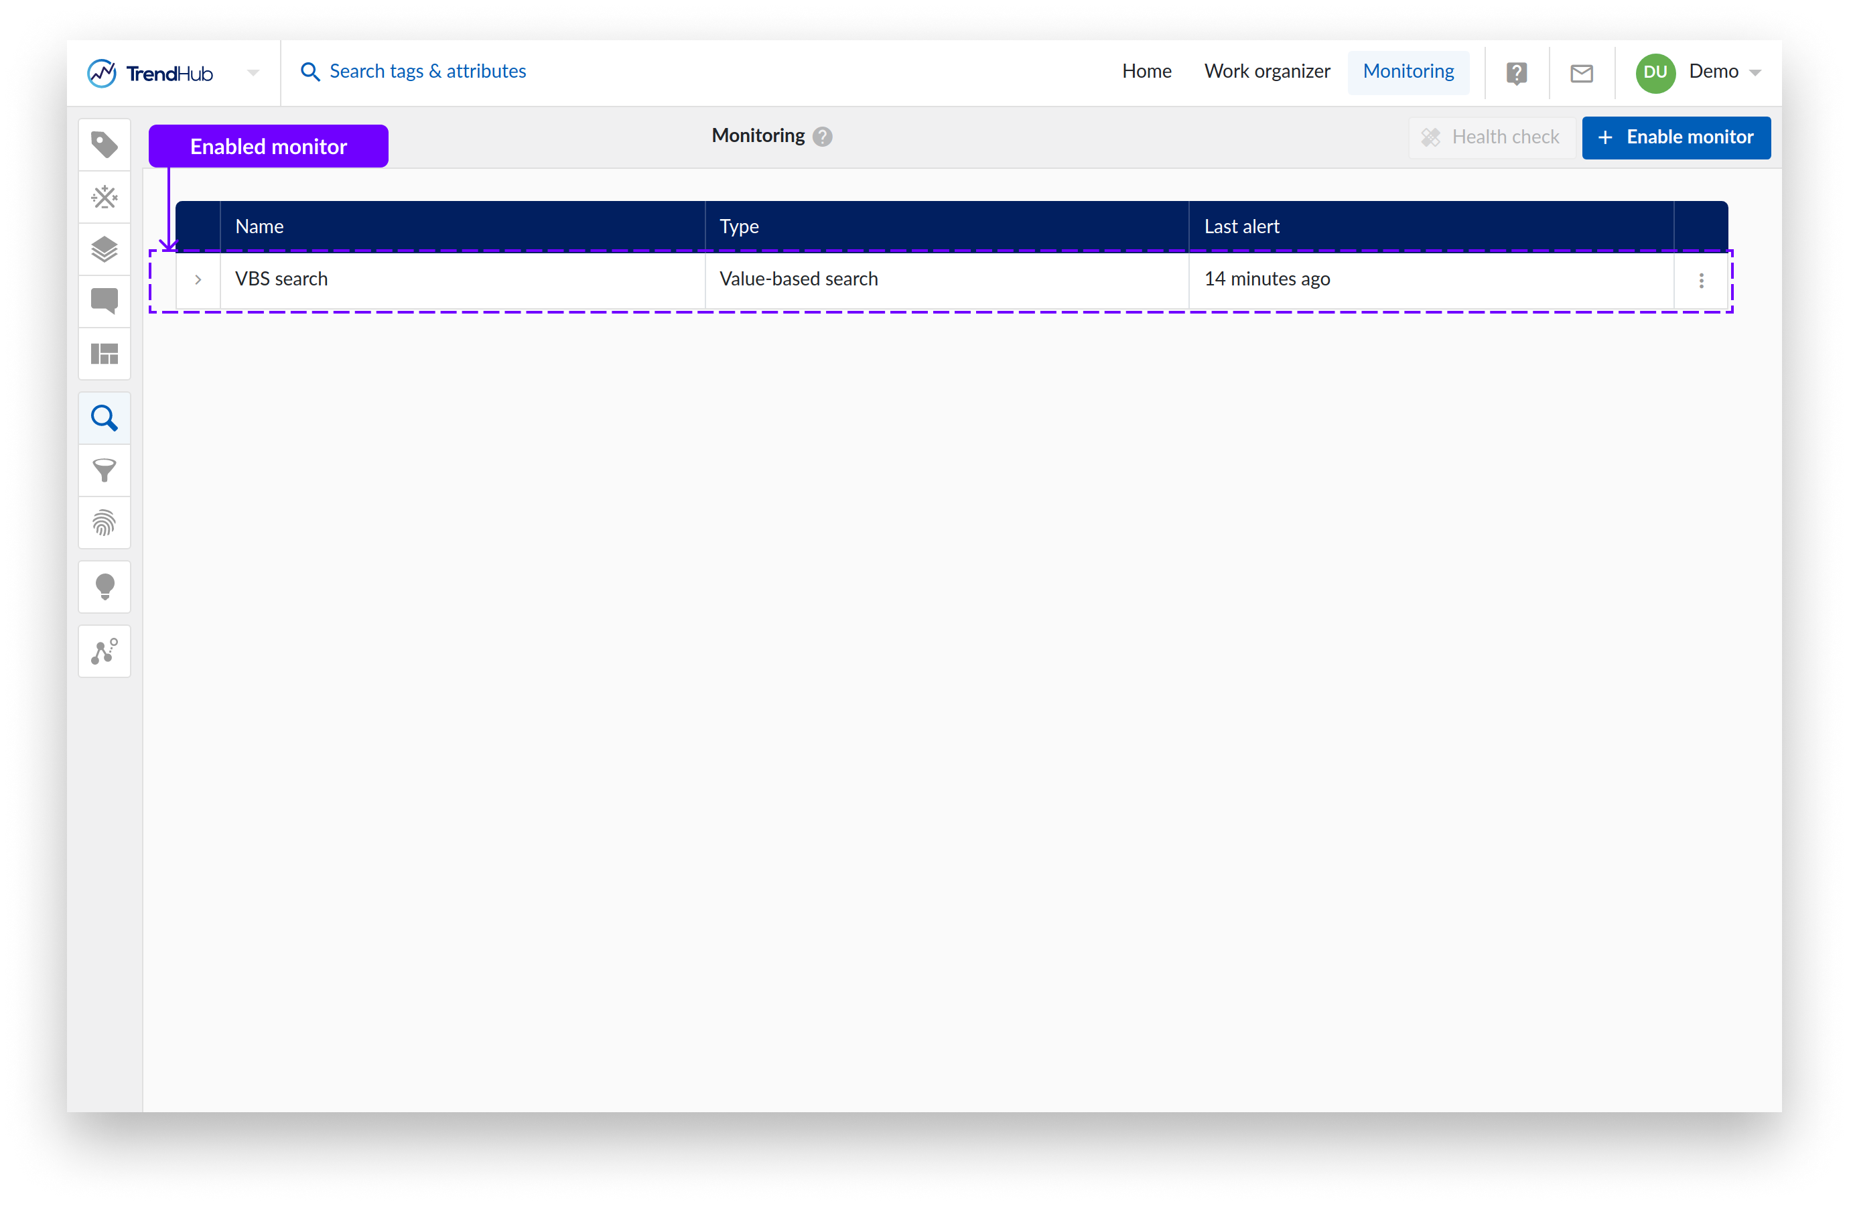Select the fingerprint sidebar icon
This screenshot has width=1849, height=1206.
tap(104, 523)
